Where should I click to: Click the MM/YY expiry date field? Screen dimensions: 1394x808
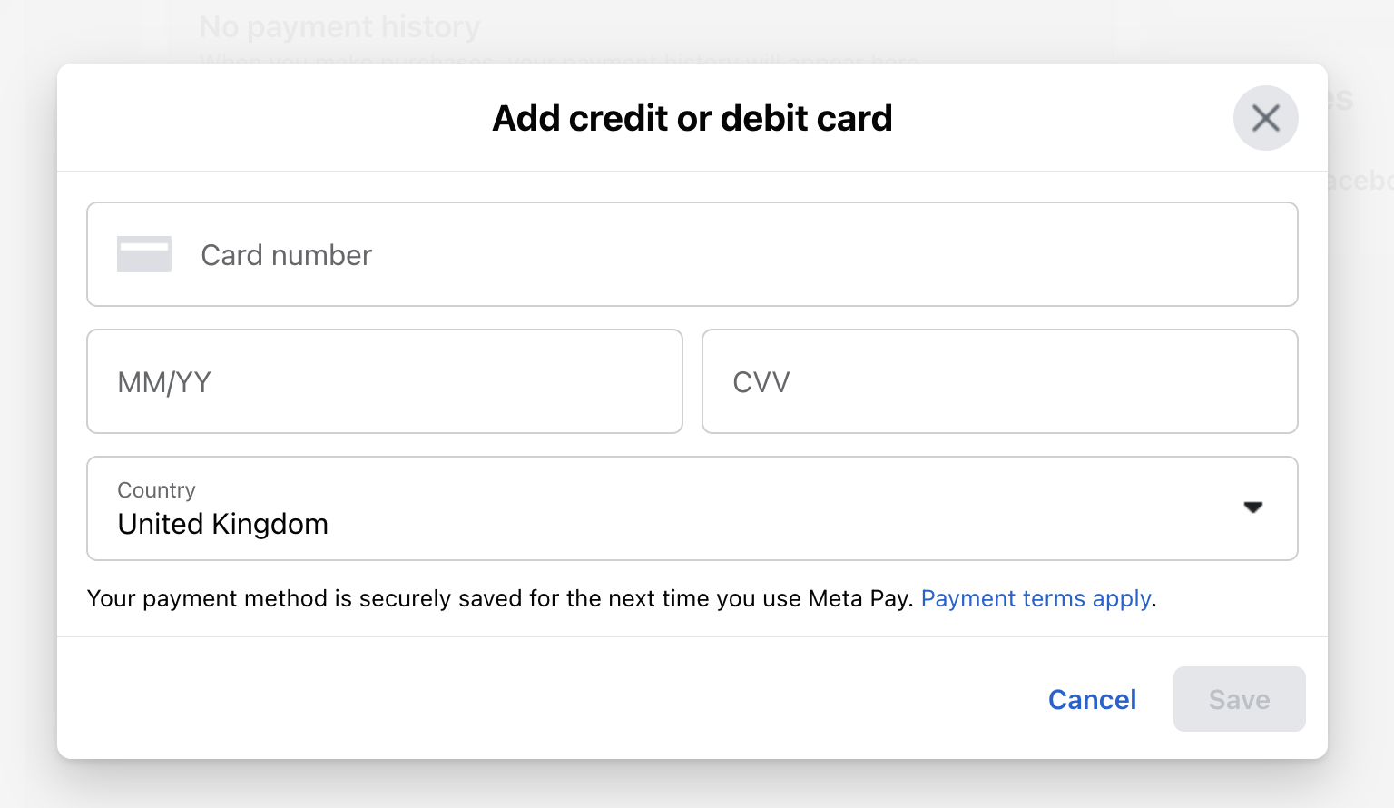[x=384, y=381]
